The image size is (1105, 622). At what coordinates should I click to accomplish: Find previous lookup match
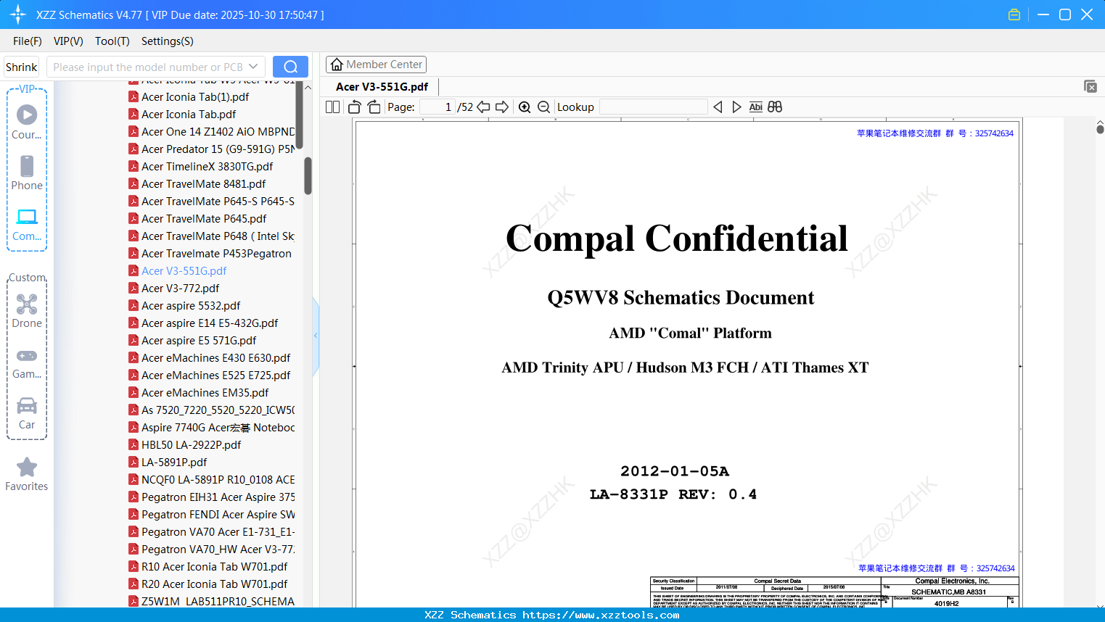[x=718, y=107]
